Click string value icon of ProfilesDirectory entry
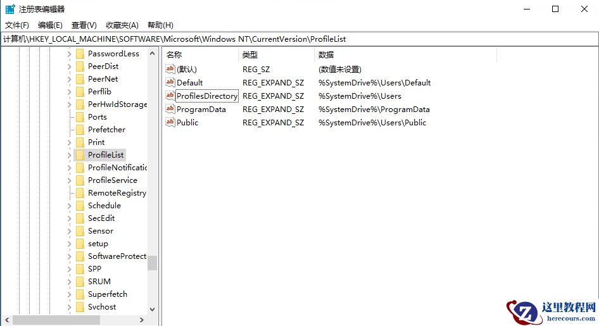This screenshot has height=326, width=599. (x=170, y=96)
